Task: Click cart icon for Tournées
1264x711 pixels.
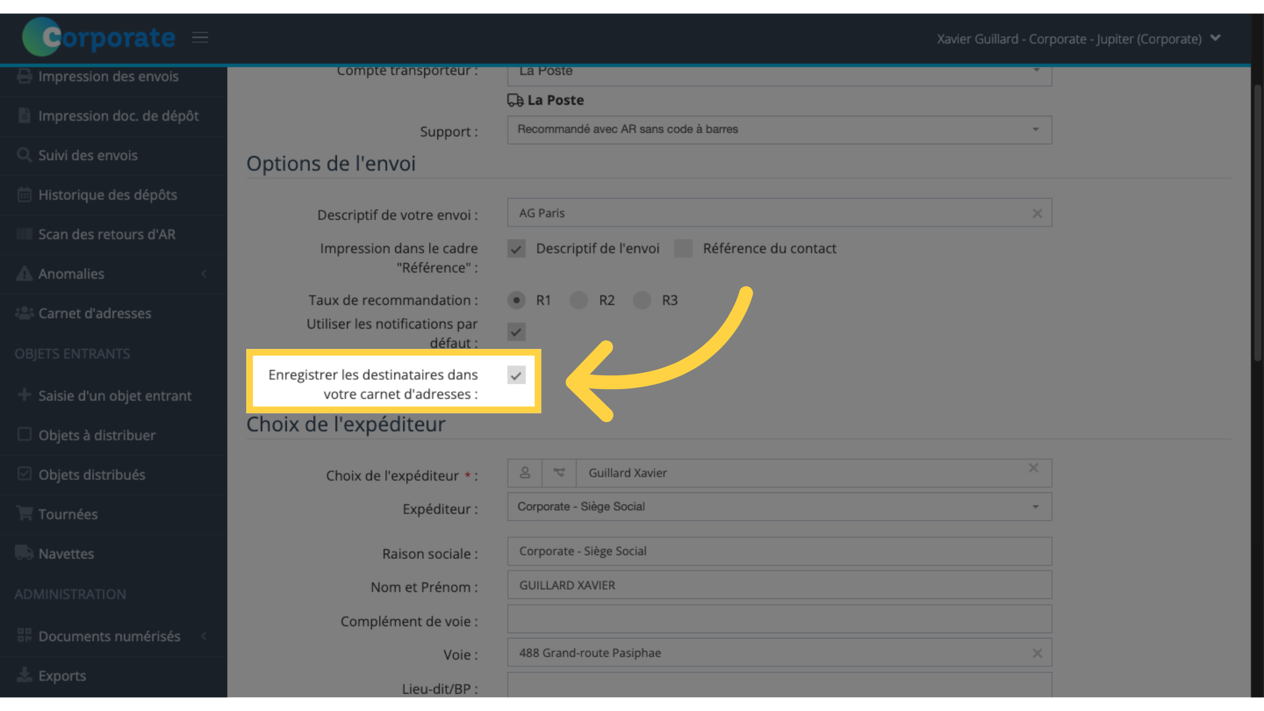Action: click(24, 513)
